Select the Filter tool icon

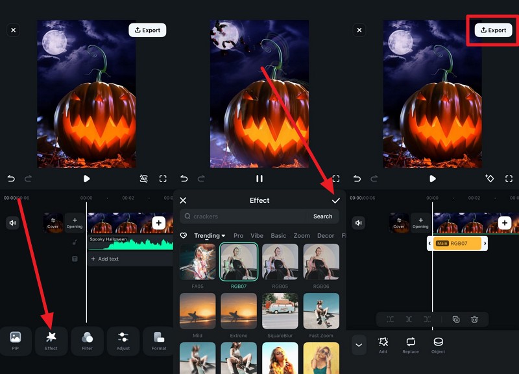click(x=87, y=340)
